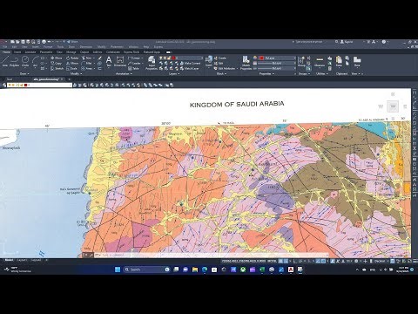
Task: Switch to the Annotate ribbon tab
Action: click(30, 52)
